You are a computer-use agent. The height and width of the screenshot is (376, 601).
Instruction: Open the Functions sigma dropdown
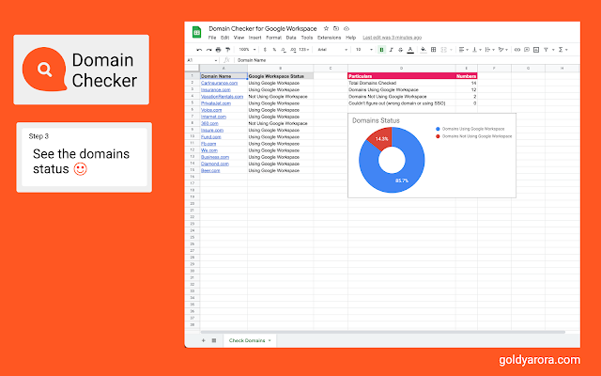(562, 50)
